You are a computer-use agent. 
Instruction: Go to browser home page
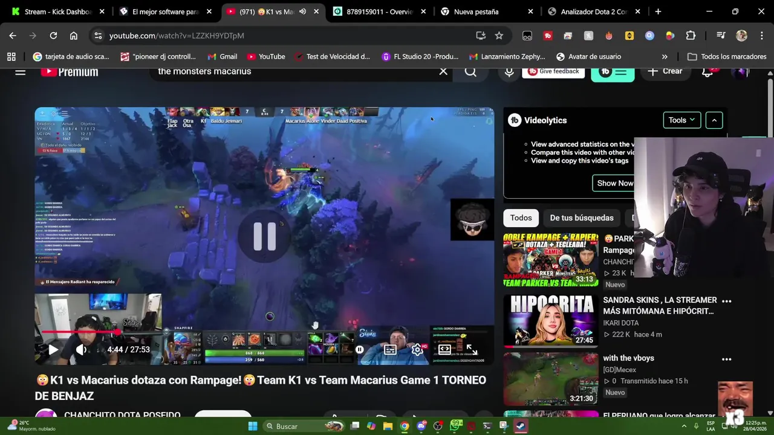click(x=73, y=36)
